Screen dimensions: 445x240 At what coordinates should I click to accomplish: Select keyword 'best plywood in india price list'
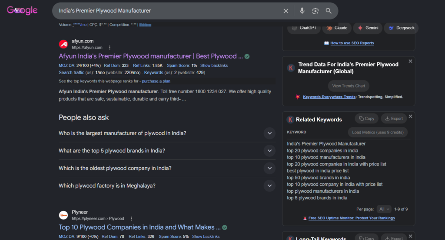[x=318, y=171]
